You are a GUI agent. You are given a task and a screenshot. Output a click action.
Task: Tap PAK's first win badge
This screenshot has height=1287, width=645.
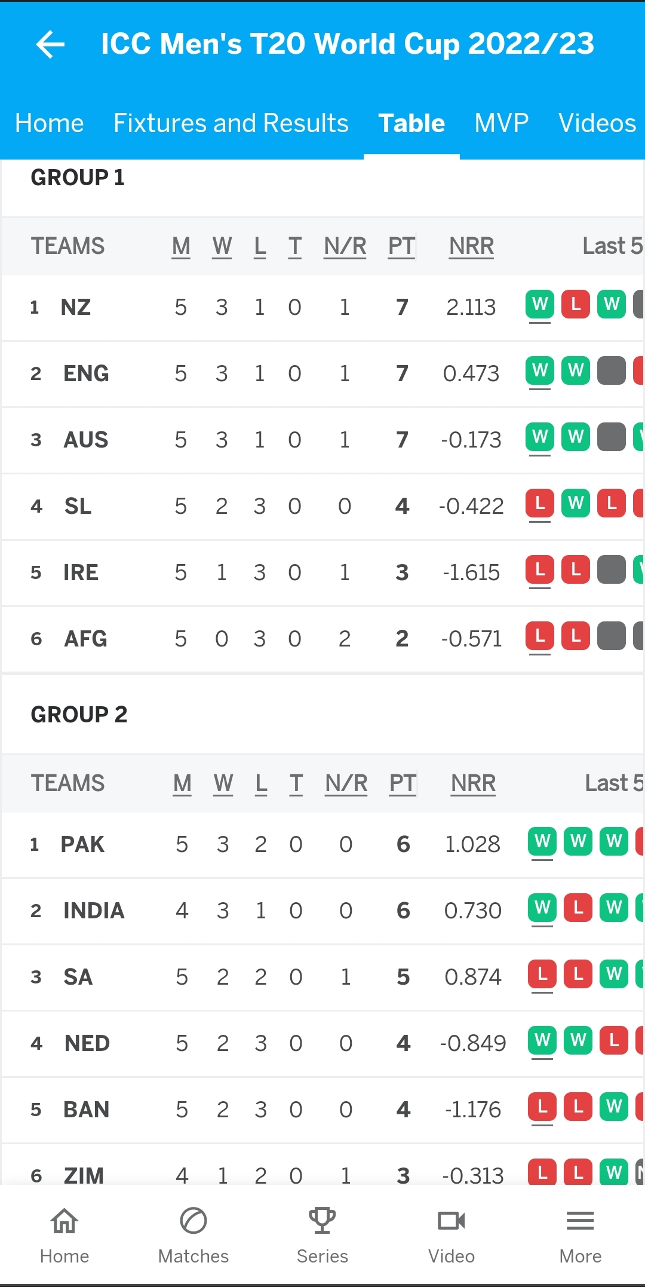[542, 842]
